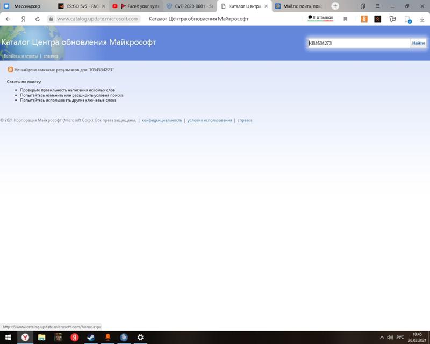Open the collections icon in the toolbar

[x=392, y=19]
